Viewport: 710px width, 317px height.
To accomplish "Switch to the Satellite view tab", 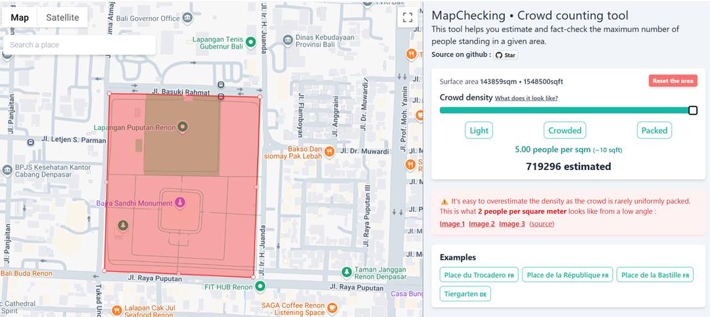I will (x=62, y=18).
